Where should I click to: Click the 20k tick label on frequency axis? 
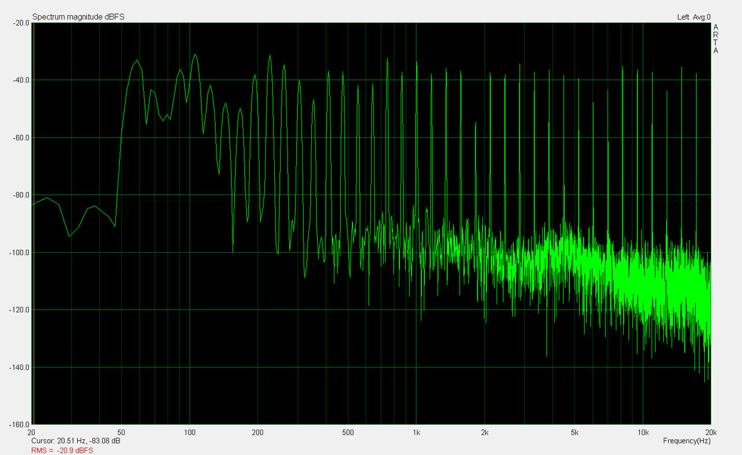click(711, 432)
